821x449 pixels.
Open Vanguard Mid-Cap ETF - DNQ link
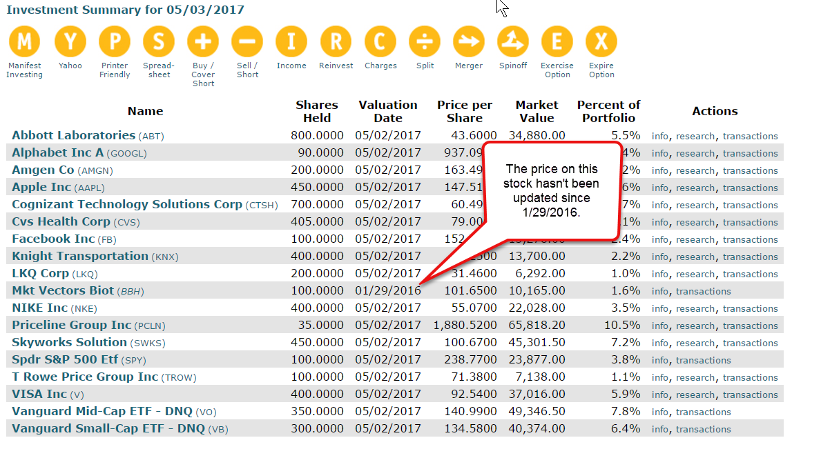[x=102, y=411]
